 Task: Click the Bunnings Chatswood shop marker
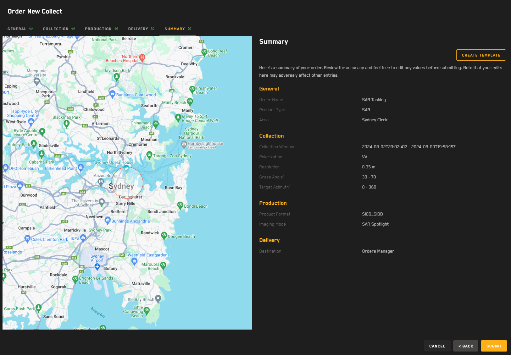coord(112,94)
